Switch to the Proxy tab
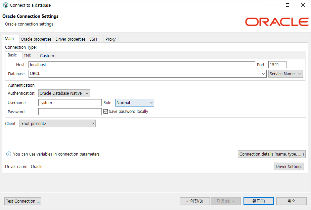Screen dimensions: 311x210 click(110, 39)
